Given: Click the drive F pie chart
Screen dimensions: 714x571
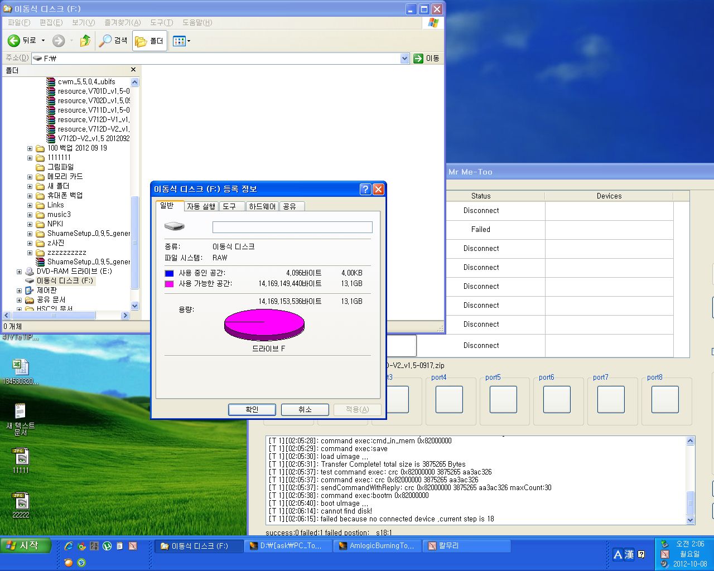Looking at the screenshot, I should (264, 325).
